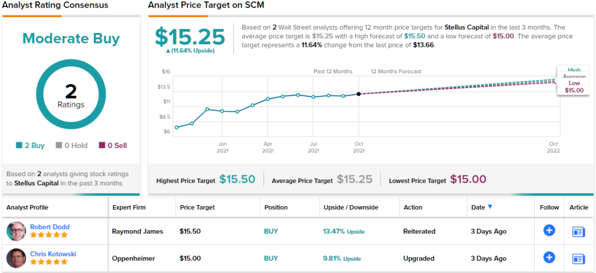Follow analyst Robert Dodd with plus icon
The width and height of the screenshot is (596, 273).
tap(549, 231)
